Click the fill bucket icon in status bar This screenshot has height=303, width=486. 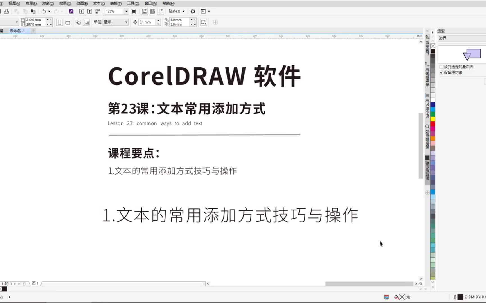coord(396,297)
